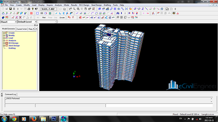This screenshot has height=122, width=218.
Task: Expand the Analysis tree node
Action: click(4, 41)
